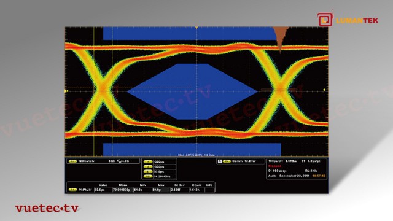Image resolution: width=393 pixels, height=221 pixels.
Task: Click the upper blue mask region
Action: click(190, 33)
